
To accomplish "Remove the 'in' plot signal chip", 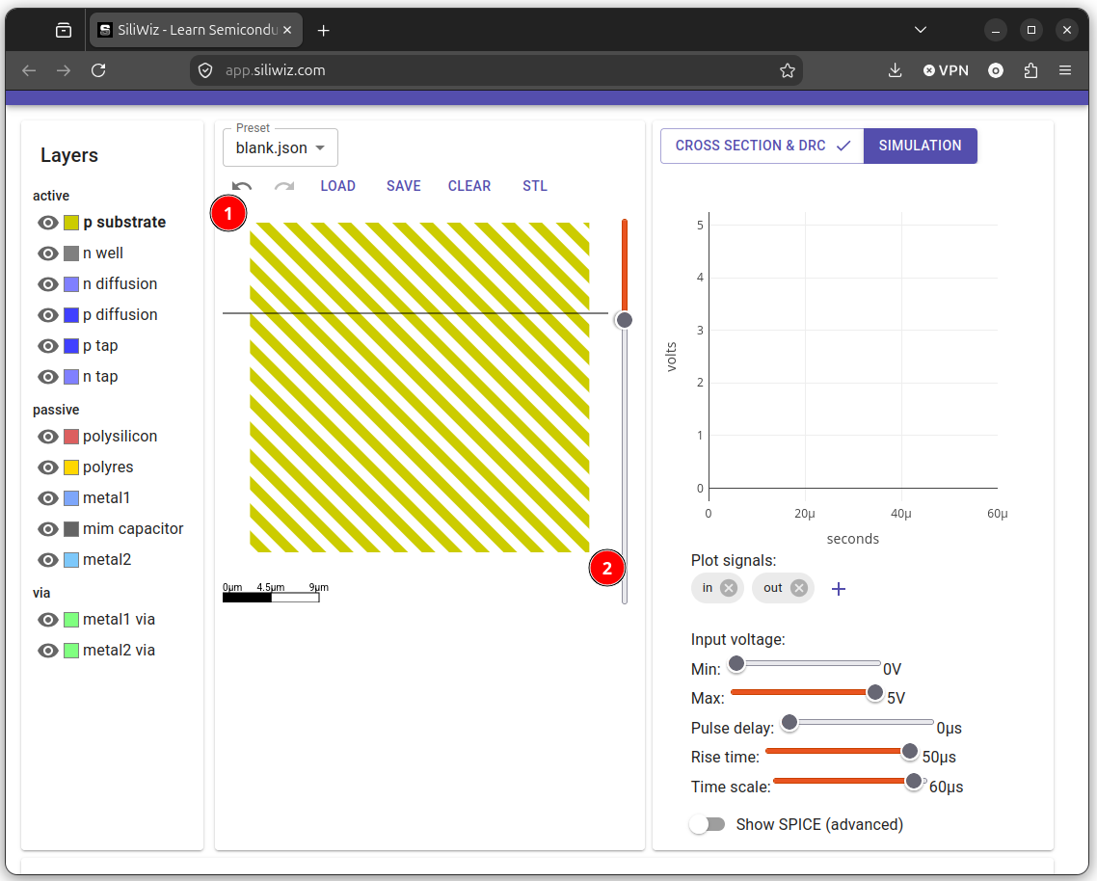I will (x=729, y=588).
